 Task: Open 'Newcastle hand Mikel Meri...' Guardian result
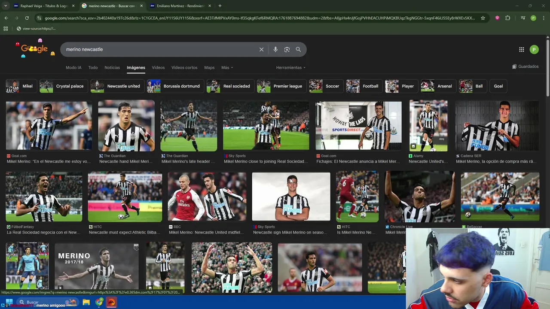coord(126,161)
